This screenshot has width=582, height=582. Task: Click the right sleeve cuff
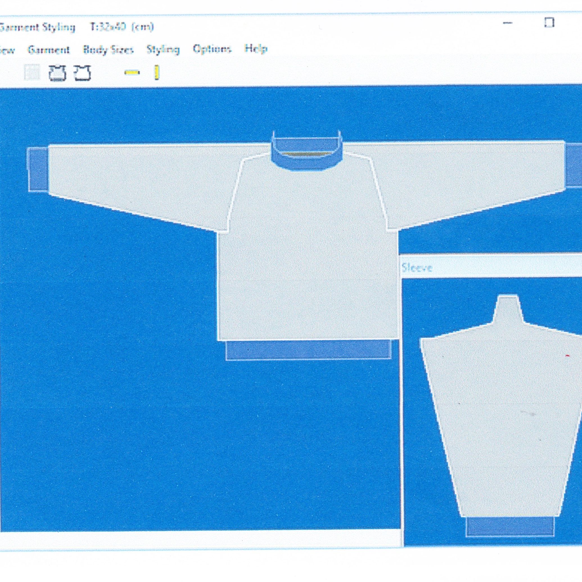coord(574,165)
